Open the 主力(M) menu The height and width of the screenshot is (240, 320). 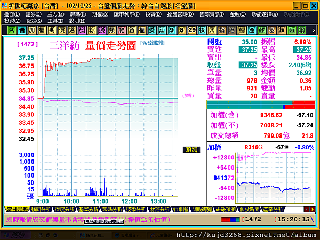click(x=55, y=14)
